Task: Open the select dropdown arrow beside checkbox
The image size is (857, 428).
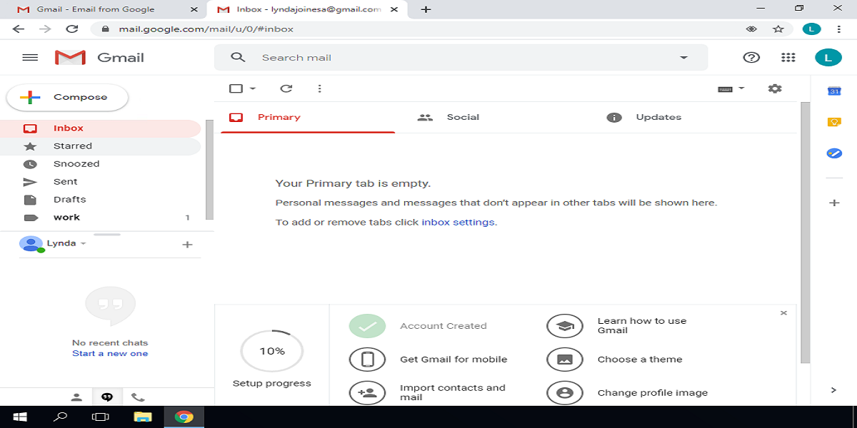Action: pos(253,89)
